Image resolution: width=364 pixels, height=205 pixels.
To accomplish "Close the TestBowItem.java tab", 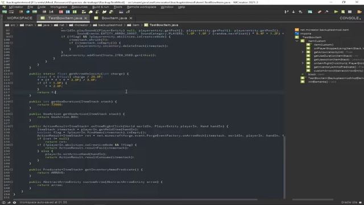I will 86,18.
